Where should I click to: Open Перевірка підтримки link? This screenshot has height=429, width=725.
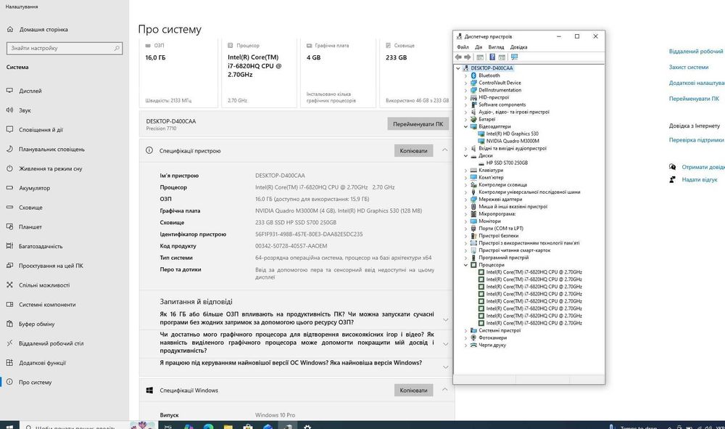click(x=696, y=140)
